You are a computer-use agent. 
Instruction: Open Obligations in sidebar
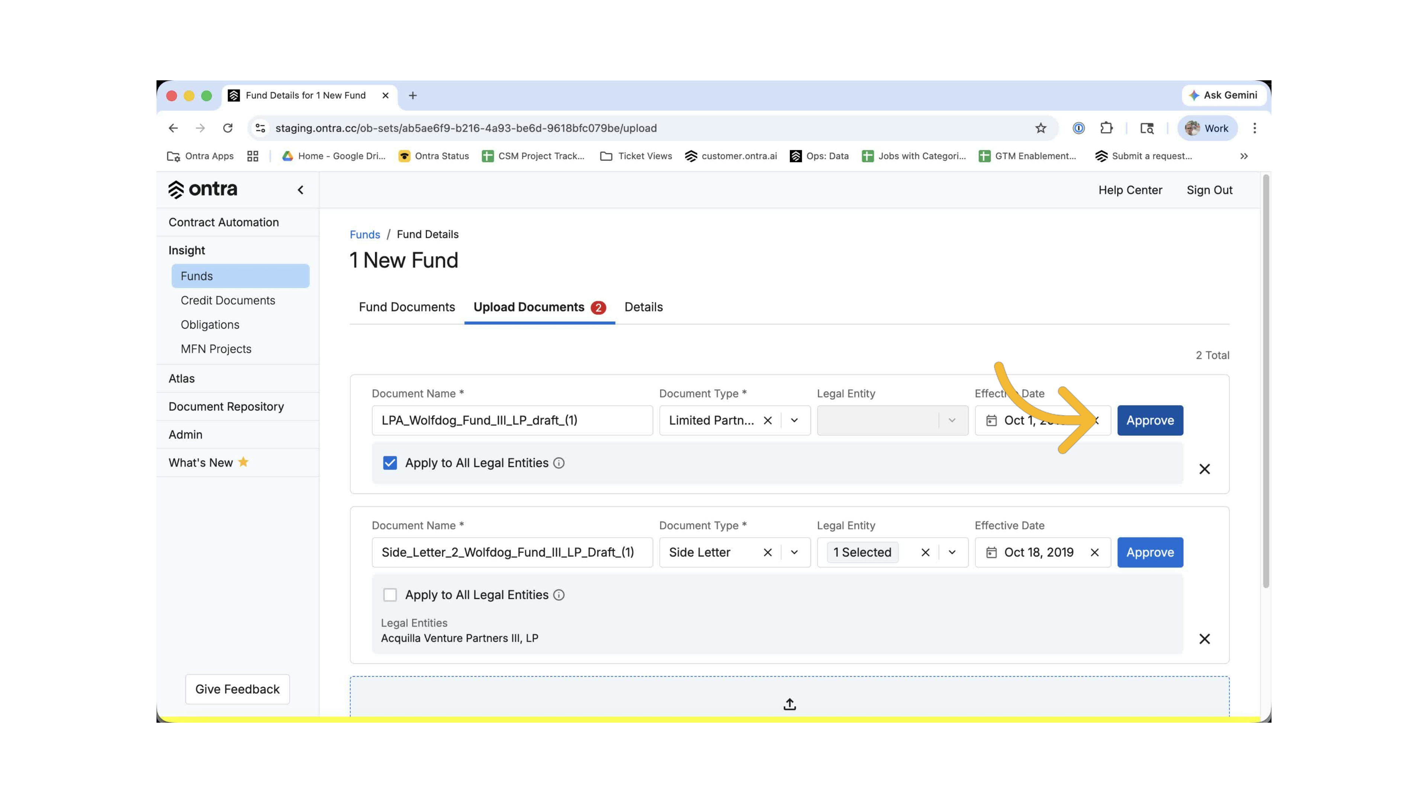209,325
